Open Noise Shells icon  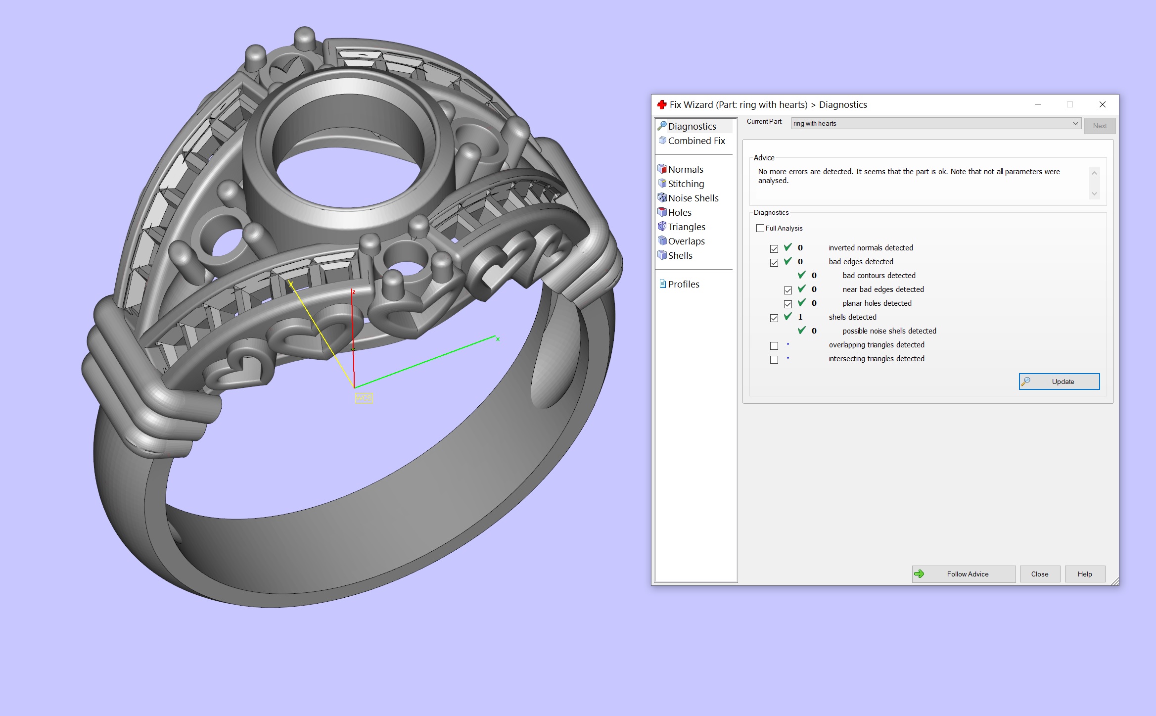662,198
